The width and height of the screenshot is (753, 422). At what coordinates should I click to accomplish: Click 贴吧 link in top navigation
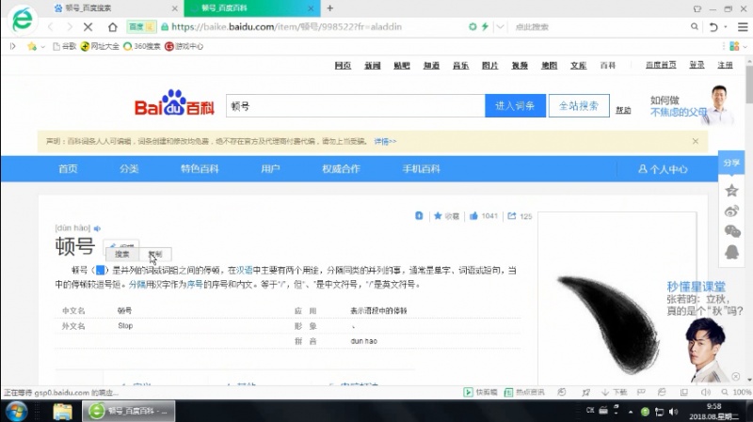402,65
